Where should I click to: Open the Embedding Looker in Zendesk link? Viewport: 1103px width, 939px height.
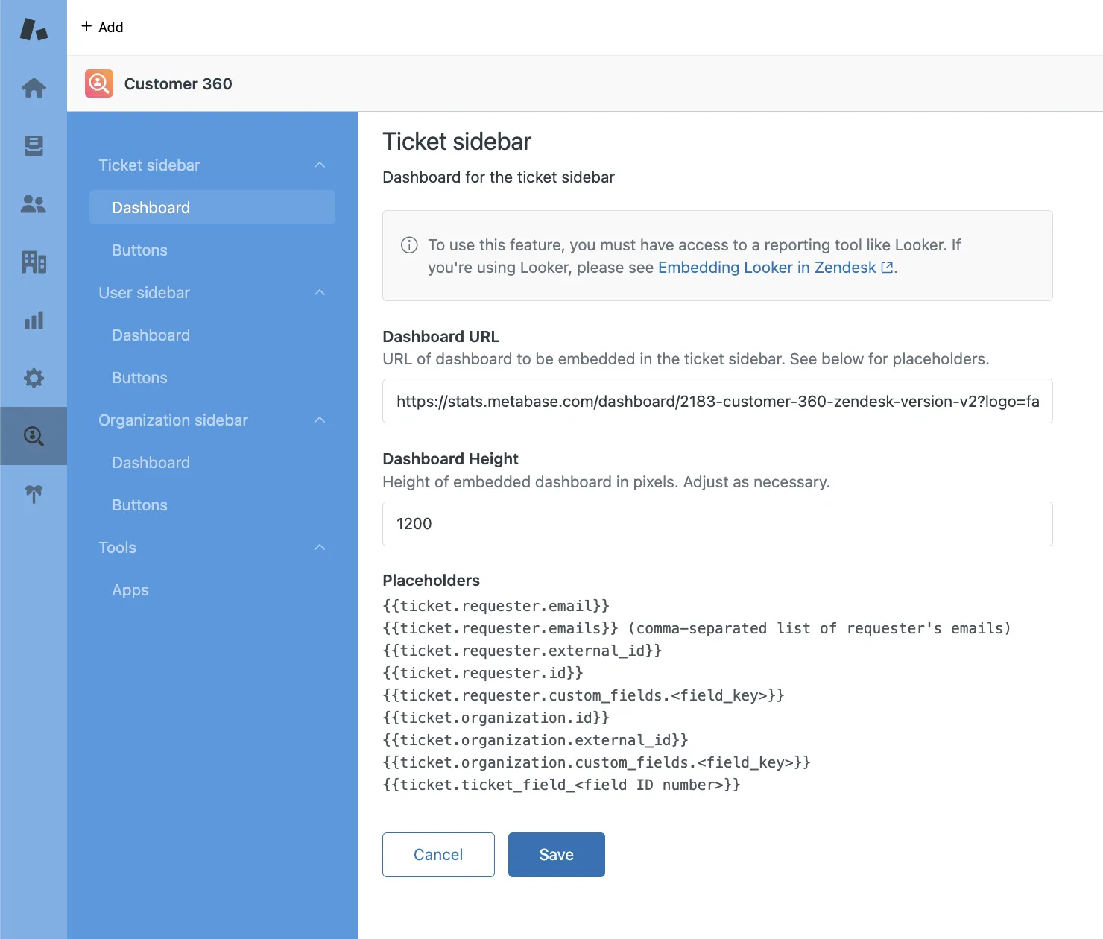point(766,267)
